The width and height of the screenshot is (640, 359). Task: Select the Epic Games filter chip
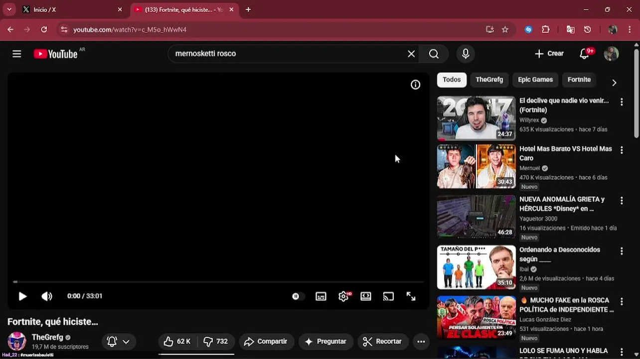535,80
